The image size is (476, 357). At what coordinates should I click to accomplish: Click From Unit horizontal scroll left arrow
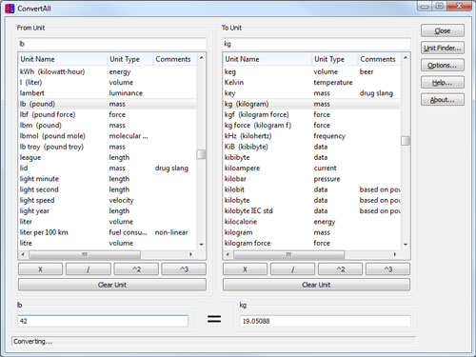click(23, 254)
